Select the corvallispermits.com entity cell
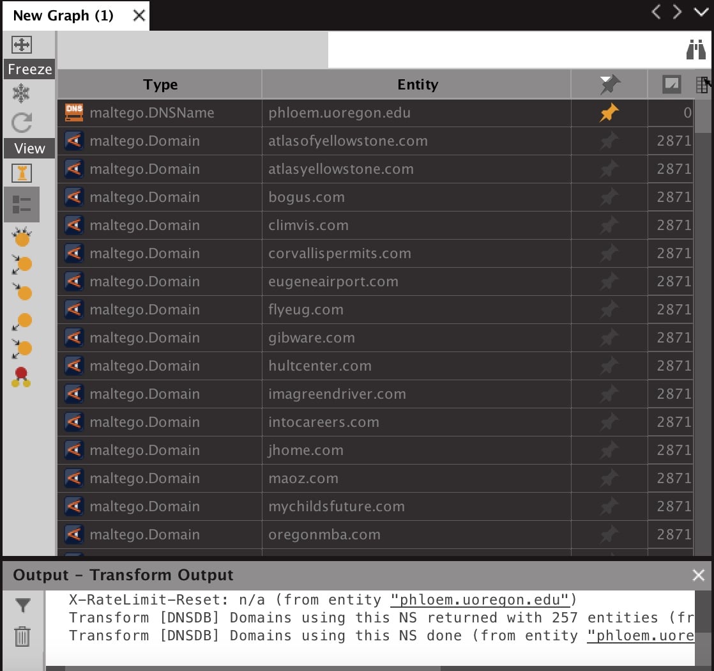This screenshot has height=671, width=714. [x=416, y=253]
